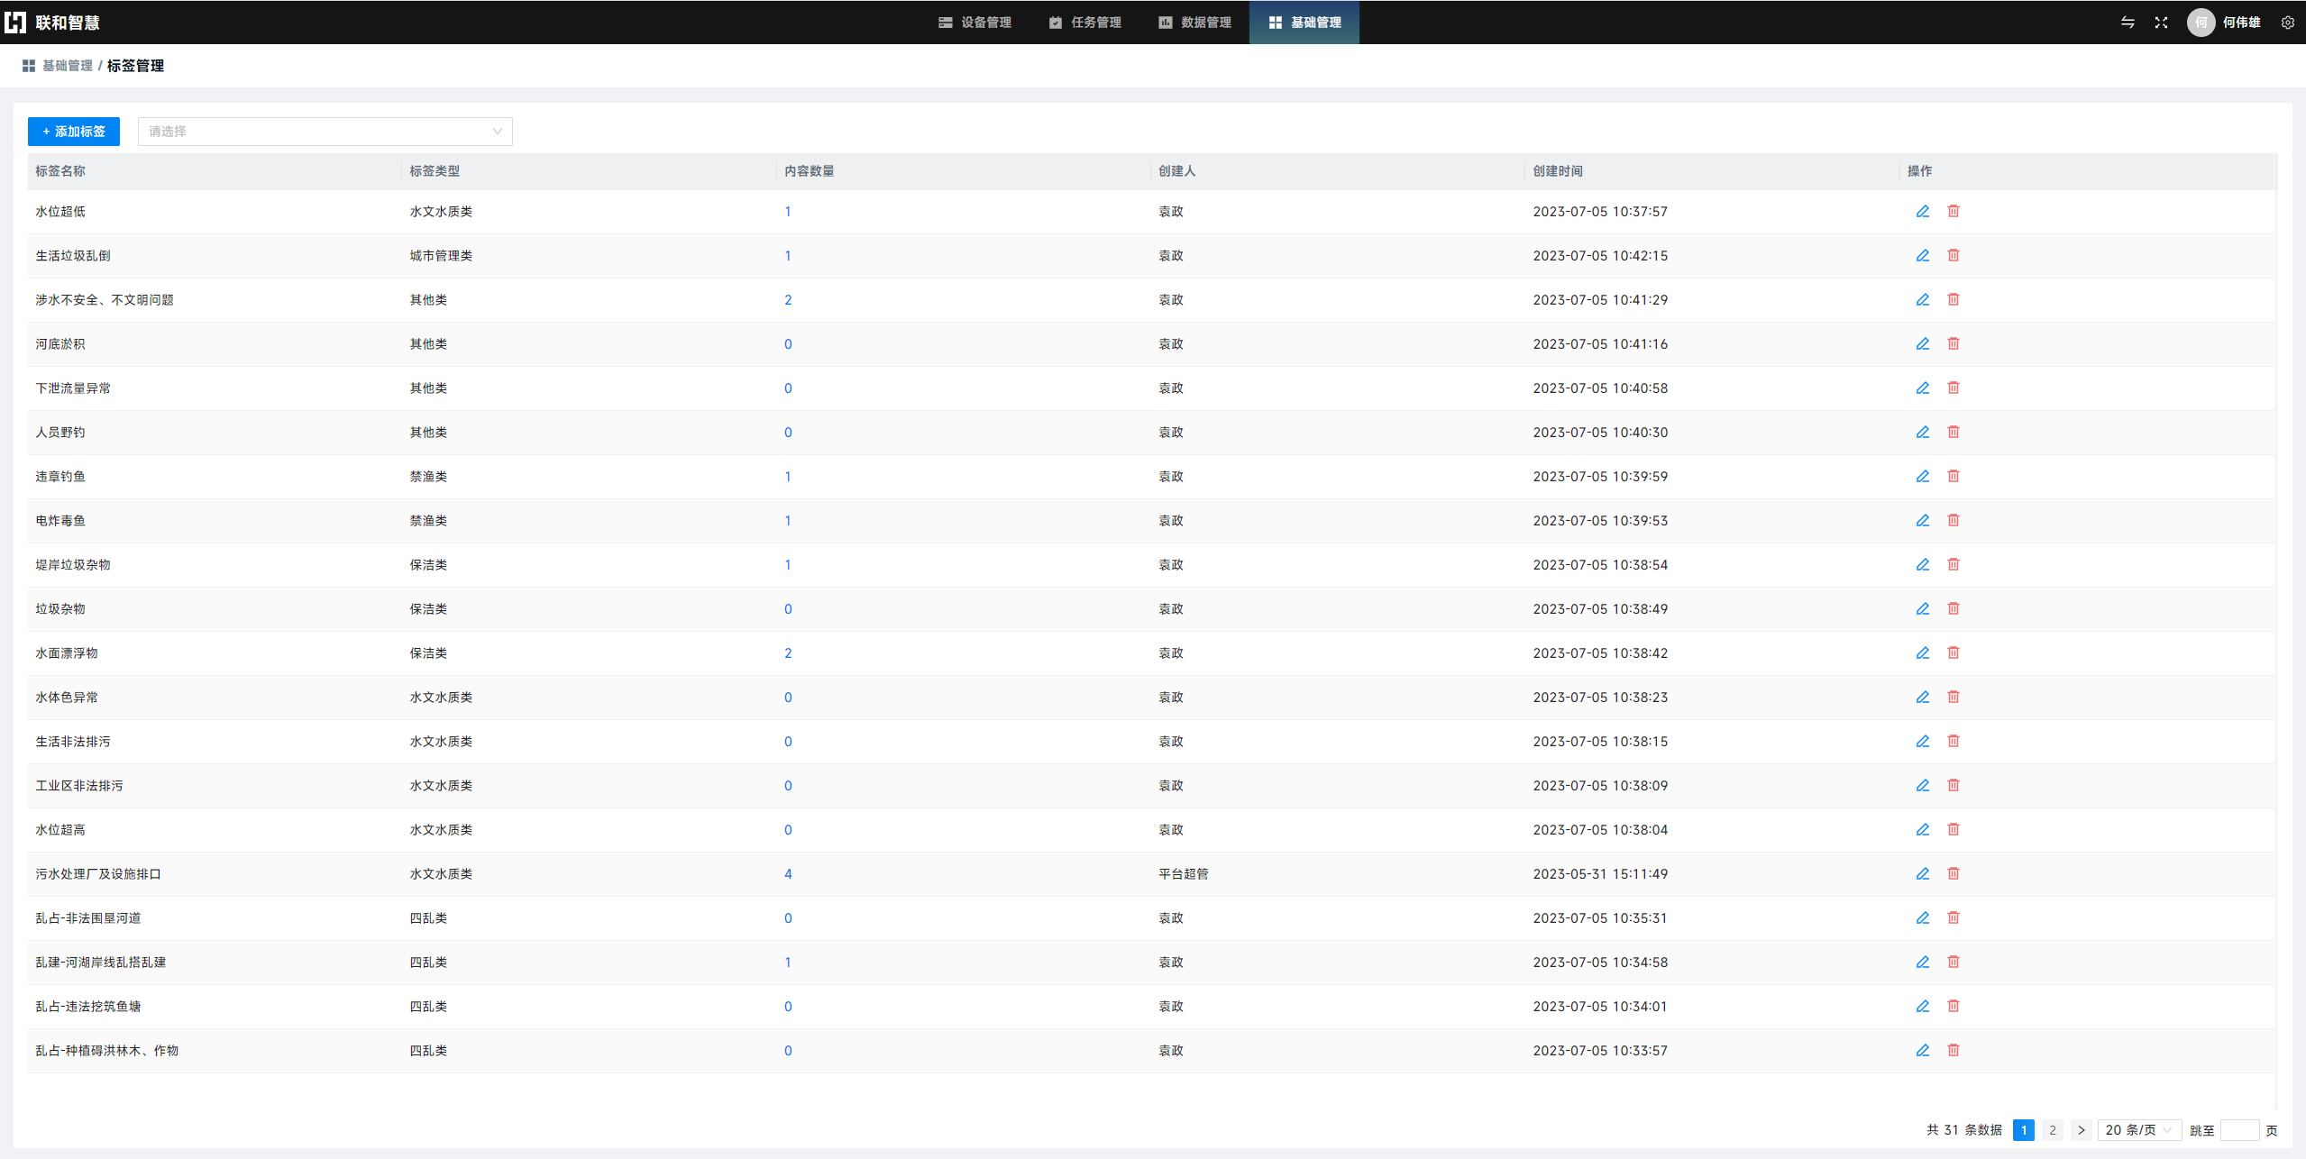This screenshot has width=2306, height=1159.
Task: Delete the 河底淤积 tag
Action: click(x=1953, y=344)
